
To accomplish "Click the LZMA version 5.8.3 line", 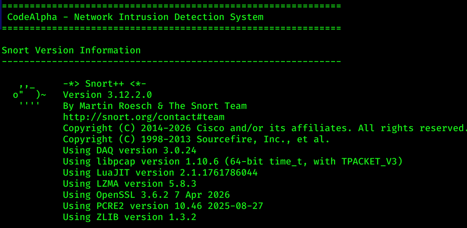I will 130,184.
